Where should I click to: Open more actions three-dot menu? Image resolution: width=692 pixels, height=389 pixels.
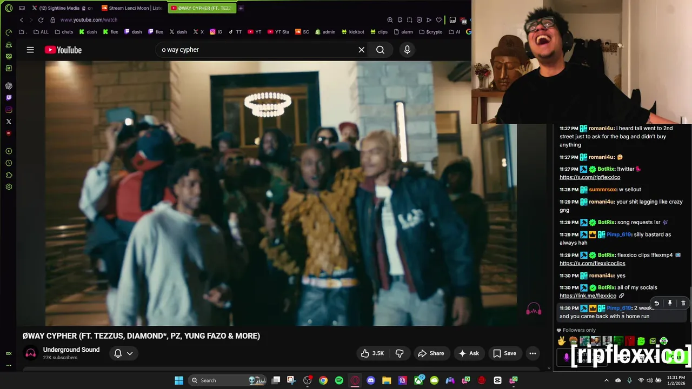tap(533, 353)
